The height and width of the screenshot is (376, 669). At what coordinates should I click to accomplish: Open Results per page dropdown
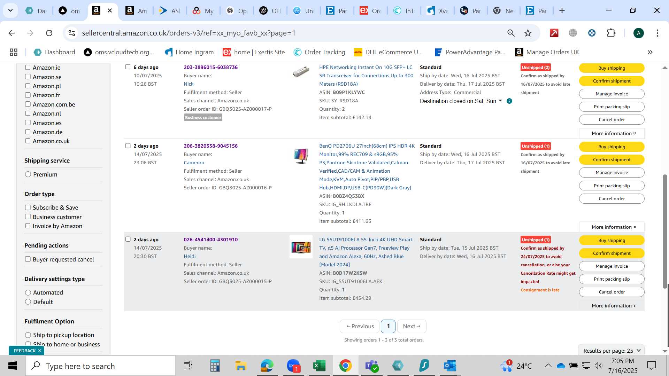click(612, 351)
